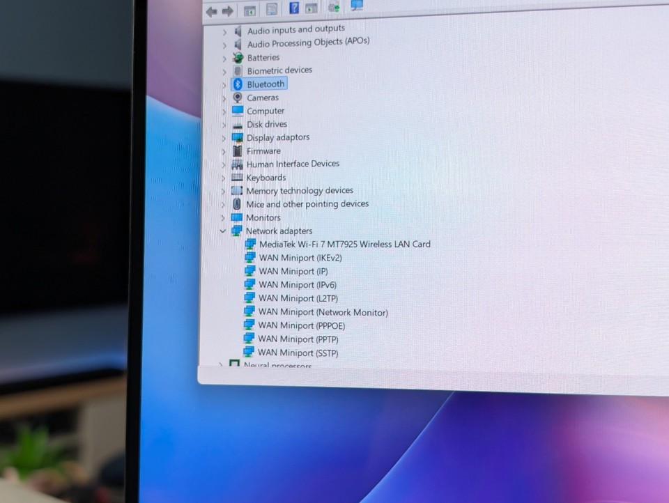Expand the Biometric devices node
This screenshot has height=503, width=669.
224,72
